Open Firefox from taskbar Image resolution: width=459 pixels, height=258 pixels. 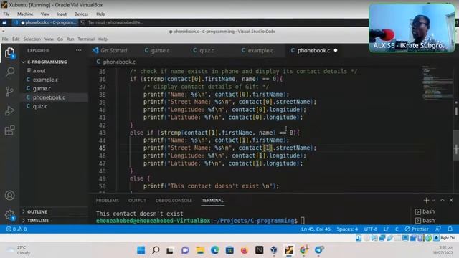coord(244,250)
